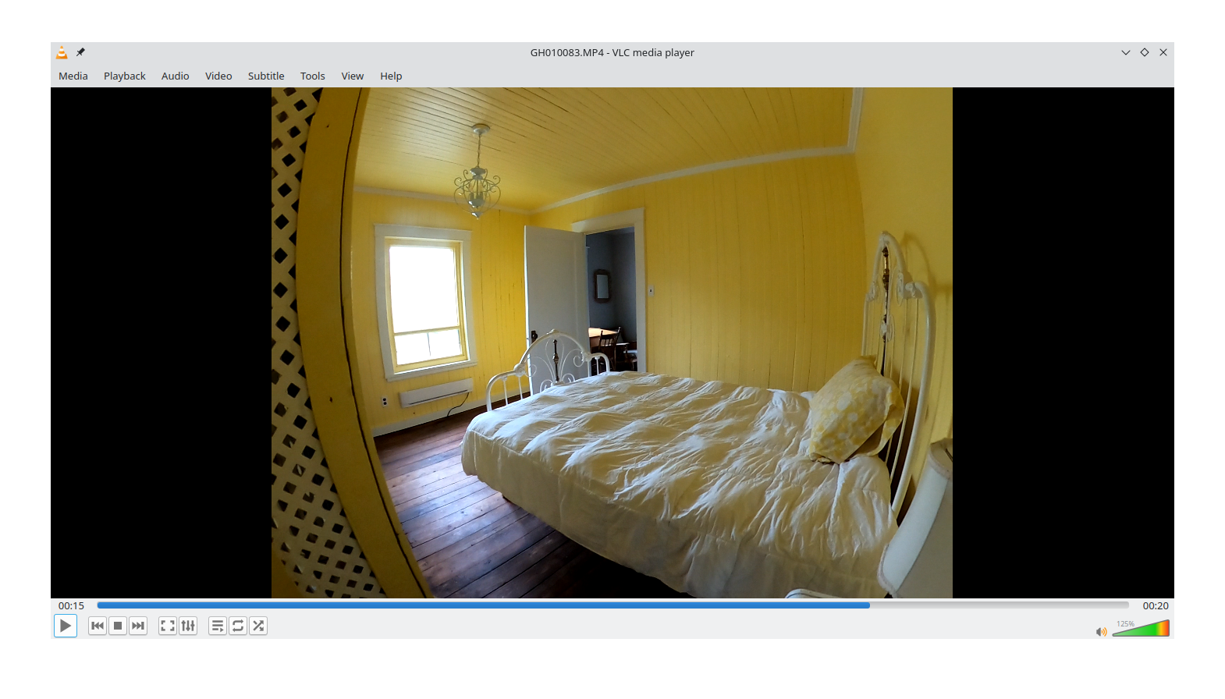Show extended settings and effects
Image resolution: width=1225 pixels, height=699 pixels.
[x=188, y=626]
